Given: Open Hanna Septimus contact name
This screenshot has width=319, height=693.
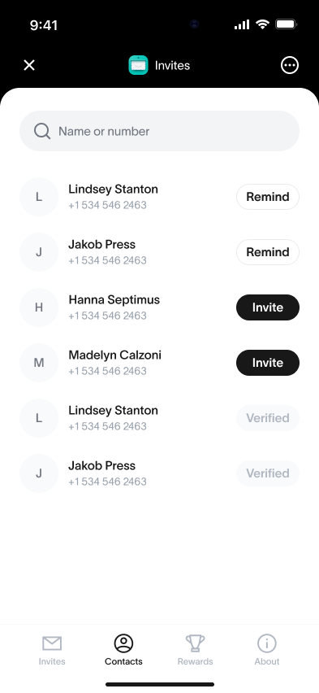Looking at the screenshot, I should (114, 299).
